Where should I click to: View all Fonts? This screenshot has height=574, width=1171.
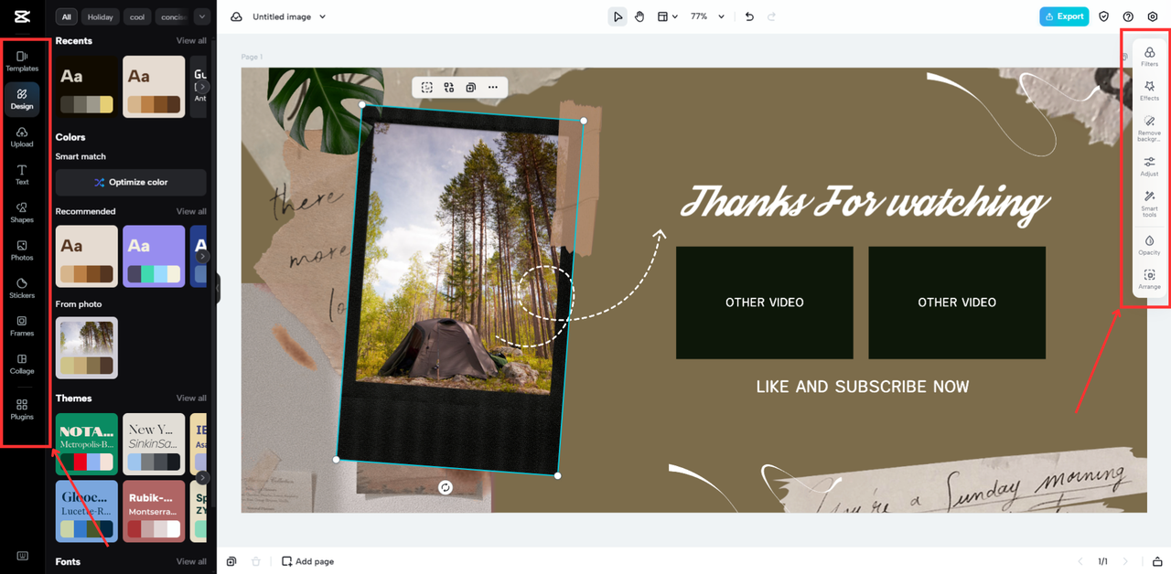pyautogui.click(x=191, y=561)
